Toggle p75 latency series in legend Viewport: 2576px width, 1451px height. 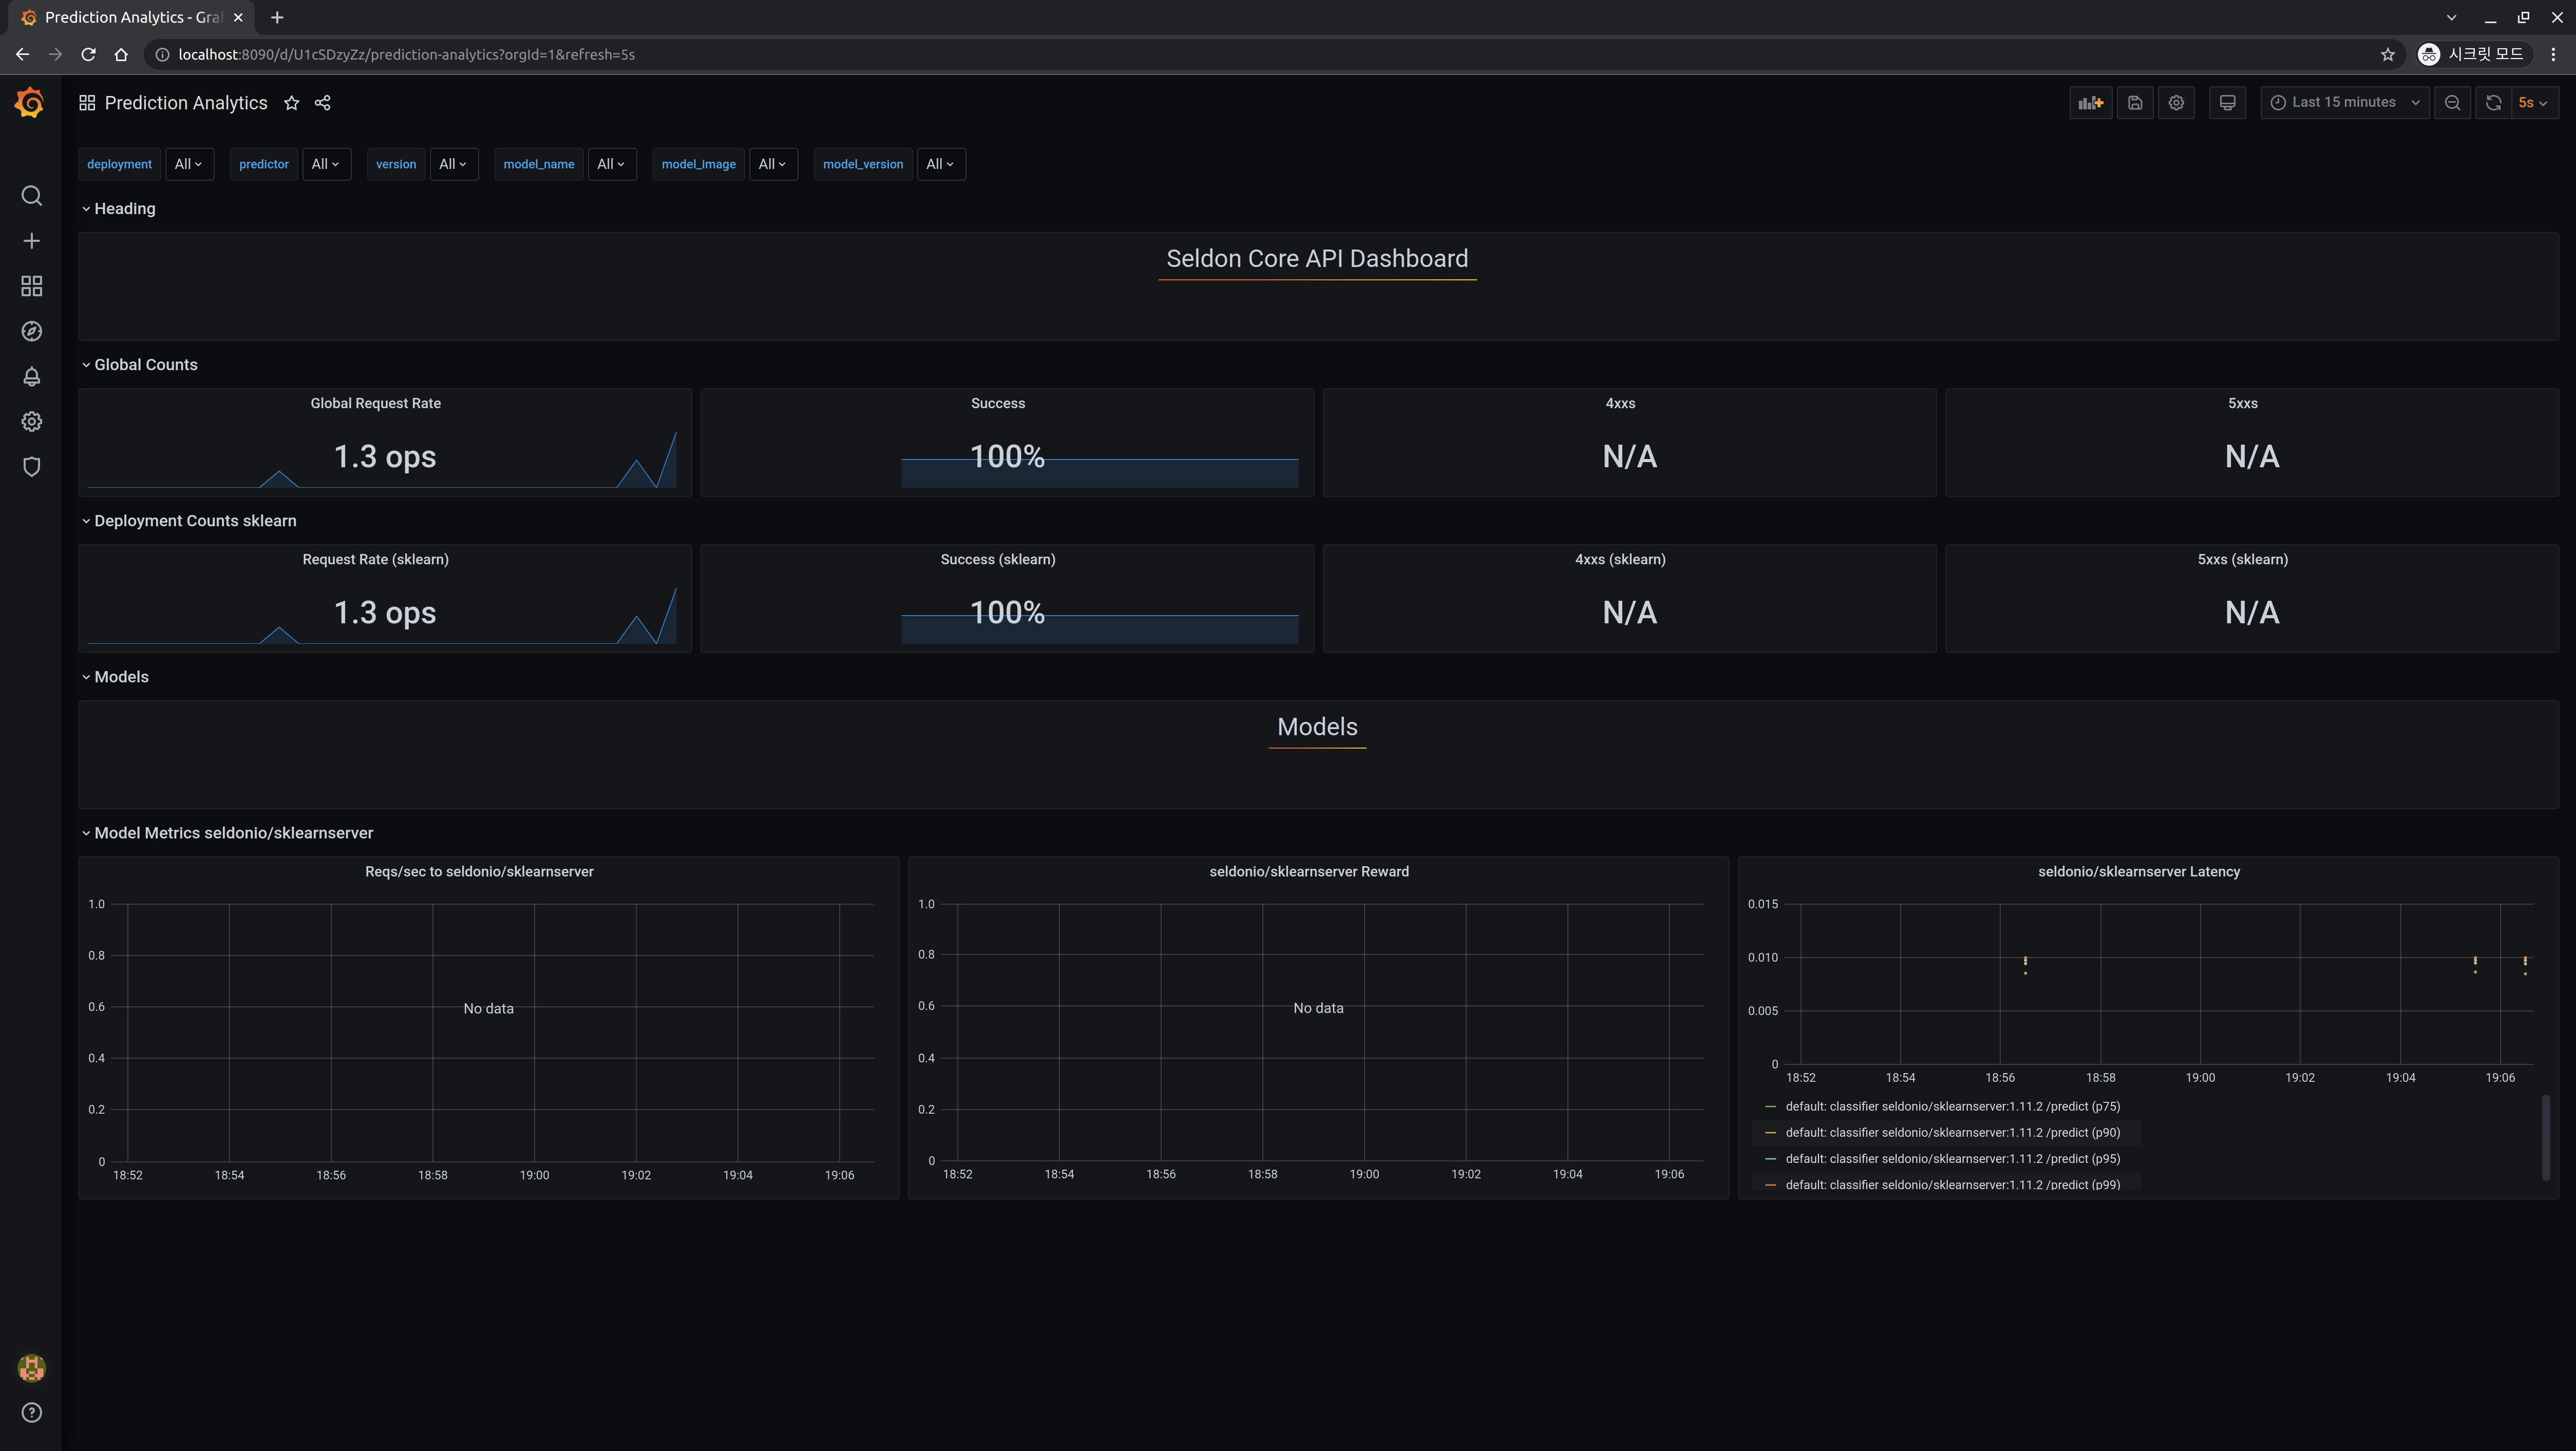pos(1952,1106)
